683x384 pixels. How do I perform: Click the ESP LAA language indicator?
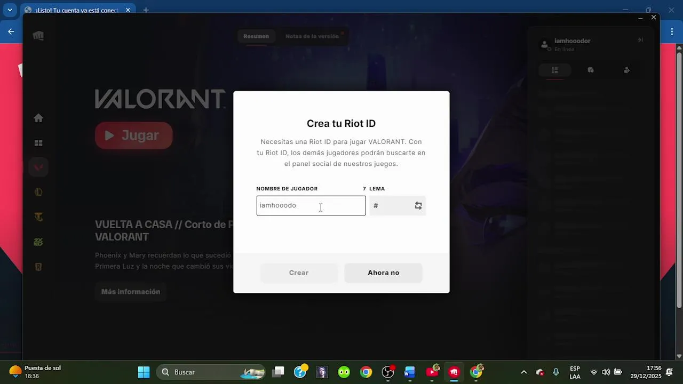[575, 372]
